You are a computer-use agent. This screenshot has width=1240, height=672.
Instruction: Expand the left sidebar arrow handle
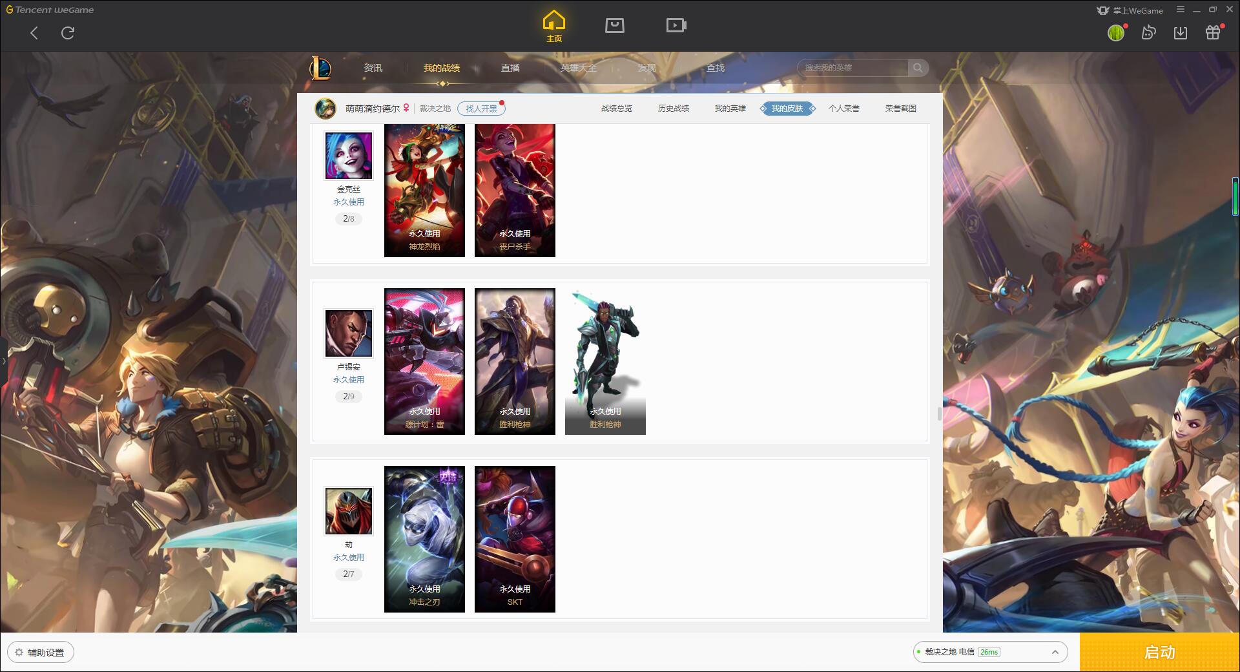(3, 361)
